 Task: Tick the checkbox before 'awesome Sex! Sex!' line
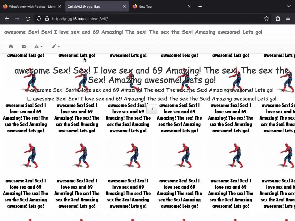point(29,99)
